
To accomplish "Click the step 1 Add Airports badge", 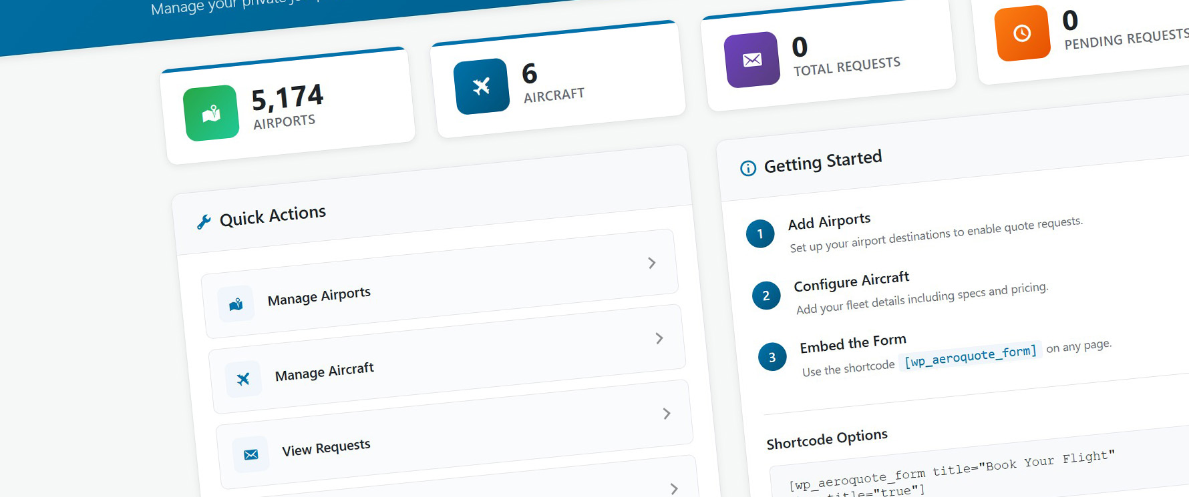I will [x=760, y=233].
